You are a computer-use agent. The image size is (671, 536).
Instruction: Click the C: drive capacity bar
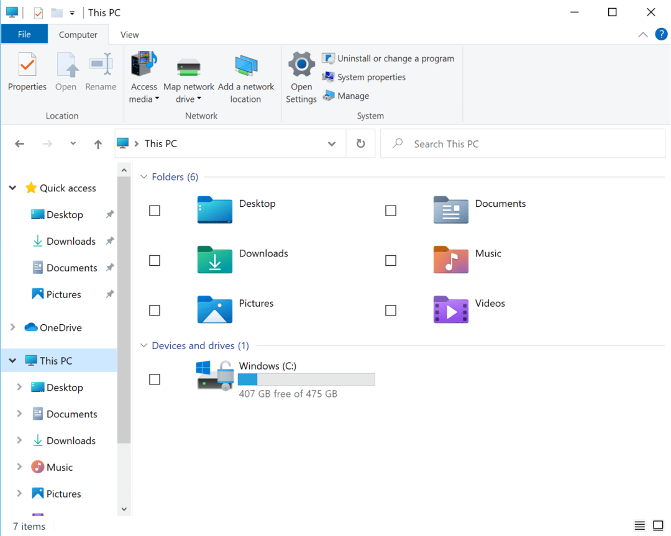coord(306,379)
